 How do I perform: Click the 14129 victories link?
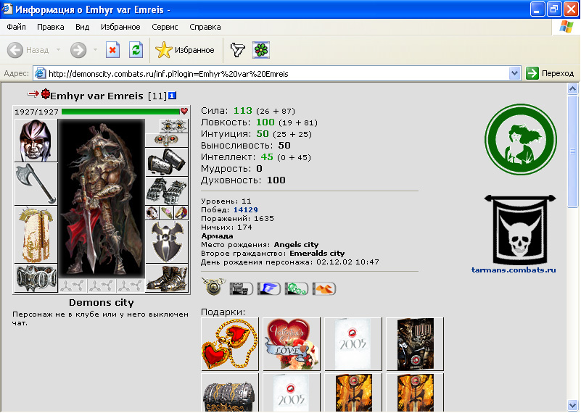click(x=246, y=210)
